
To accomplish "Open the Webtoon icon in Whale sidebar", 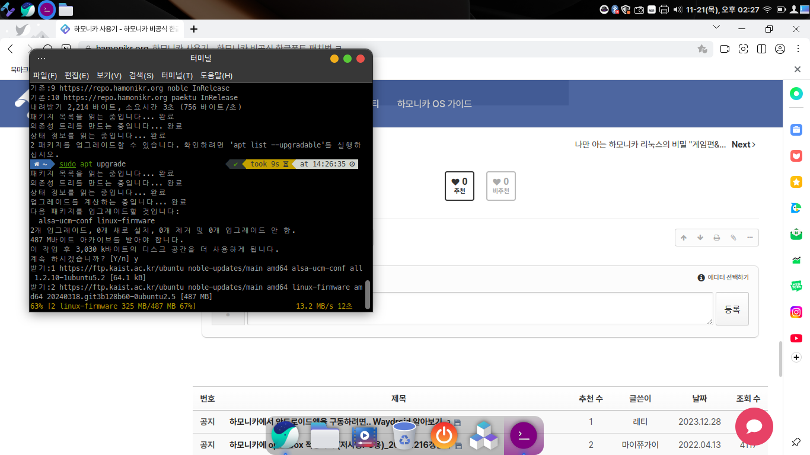I will point(796,286).
